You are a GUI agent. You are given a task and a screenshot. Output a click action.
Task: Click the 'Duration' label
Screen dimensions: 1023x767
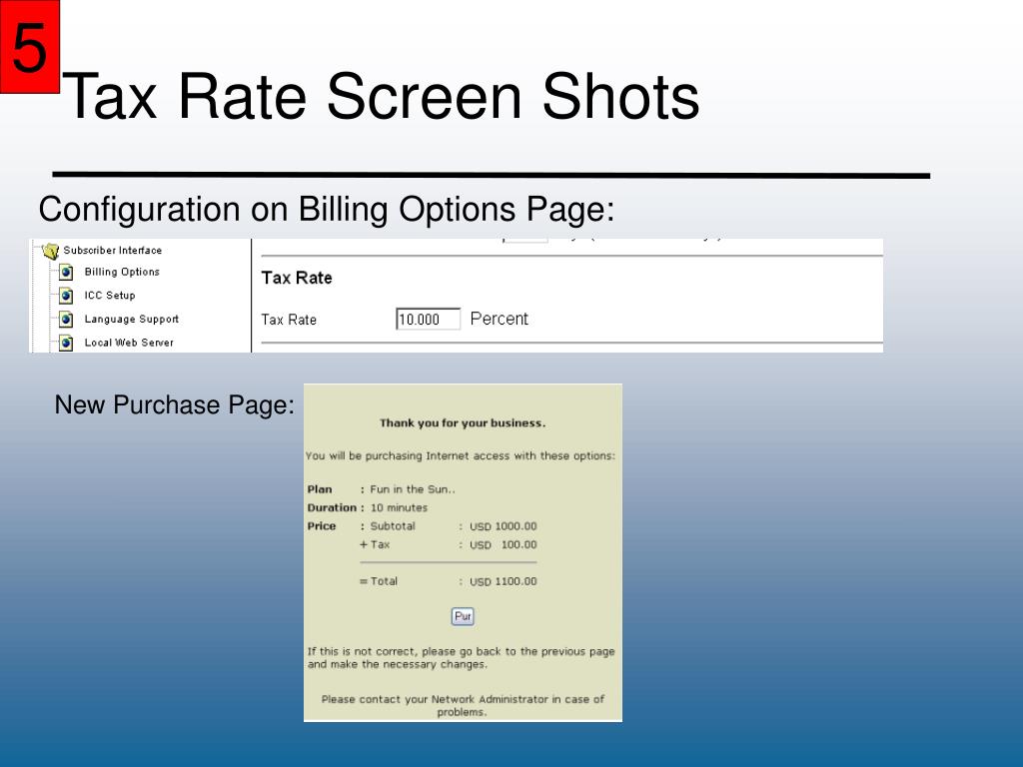tap(332, 507)
